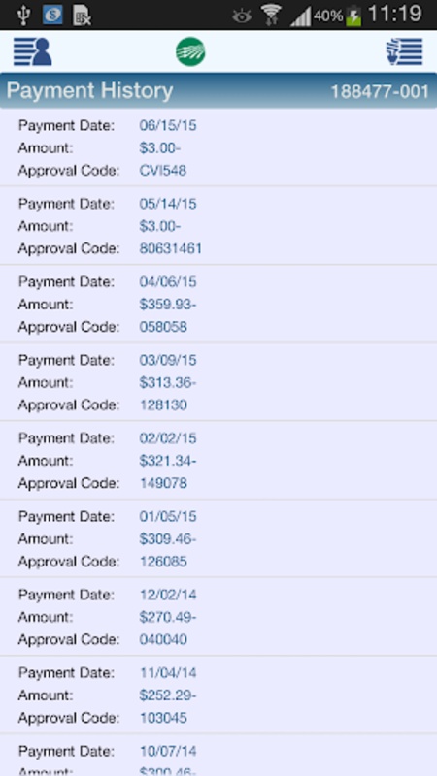Open payment with approval code 126085
Image resolution: width=437 pixels, height=776 pixels.
point(218,538)
